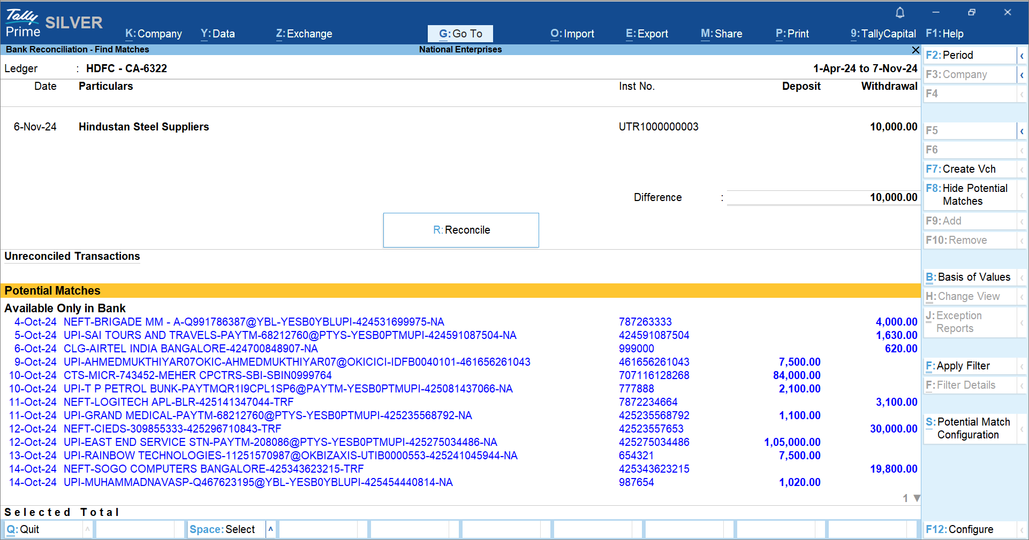This screenshot has width=1029, height=540.
Task: Click the Difference value 10,000.00
Action: tap(894, 197)
